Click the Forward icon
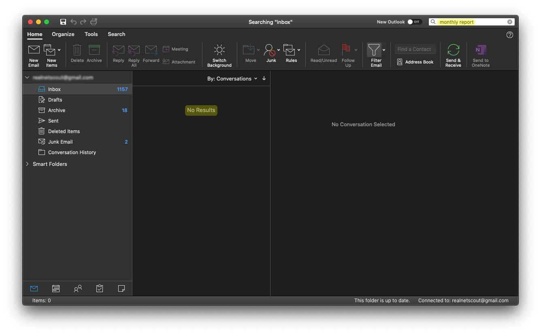Viewport: 541px width, 335px height. 151,50
